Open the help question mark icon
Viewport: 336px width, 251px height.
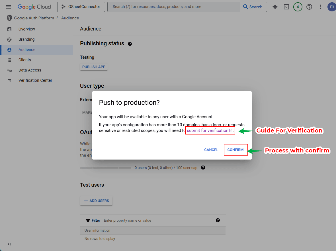[309, 7]
